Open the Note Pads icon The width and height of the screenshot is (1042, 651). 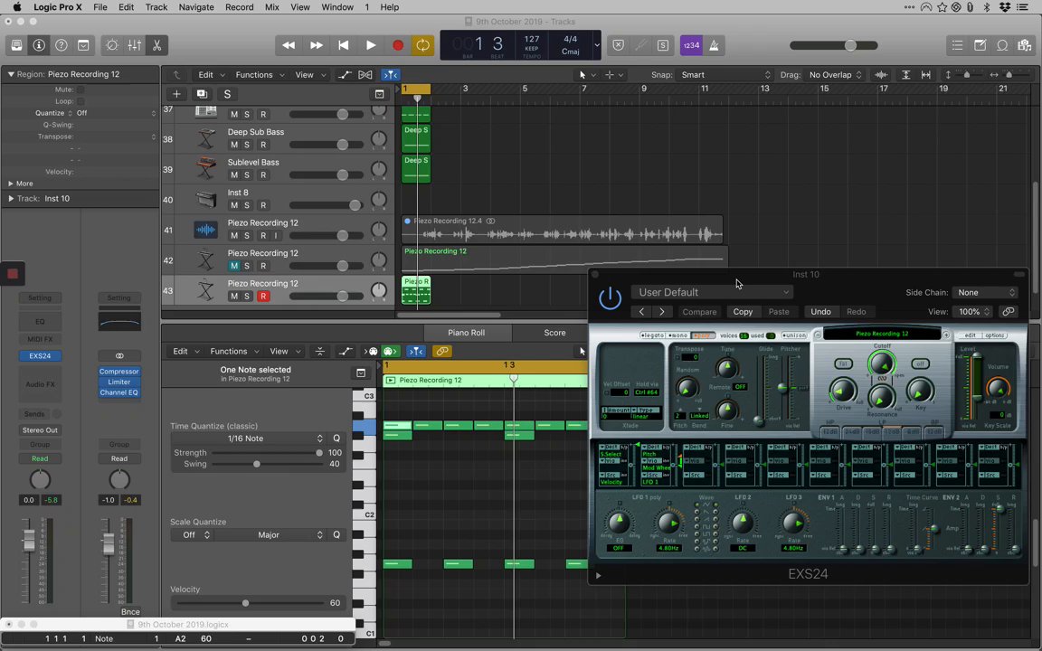(980, 45)
